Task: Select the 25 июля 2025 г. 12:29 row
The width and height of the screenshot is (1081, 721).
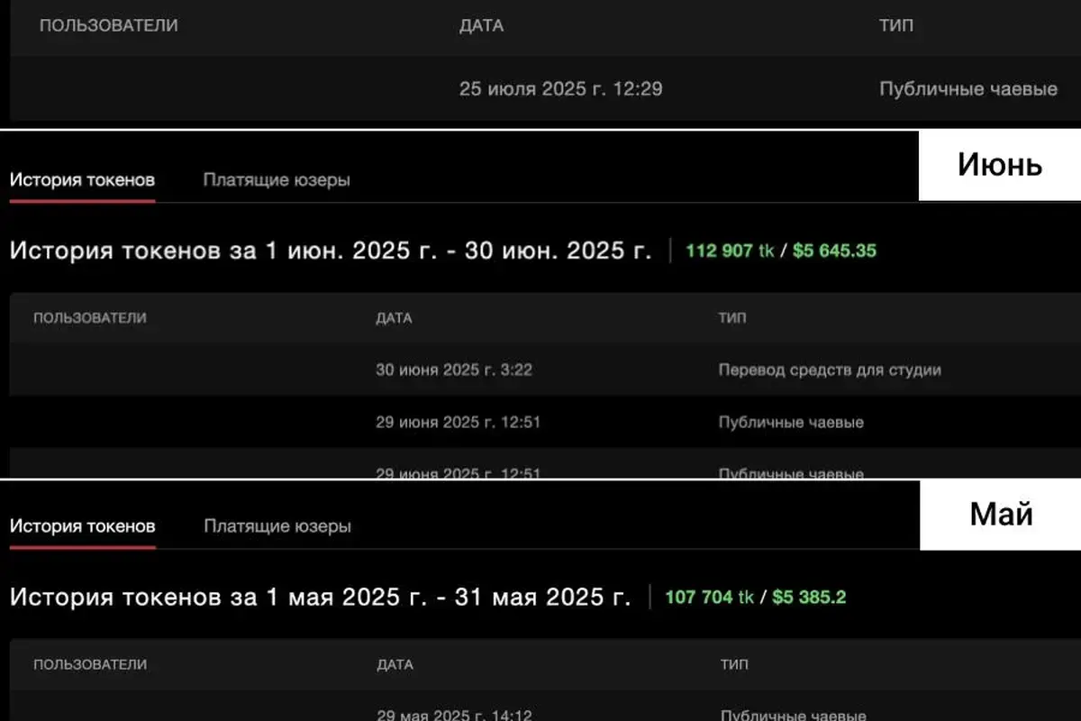Action: point(561,89)
